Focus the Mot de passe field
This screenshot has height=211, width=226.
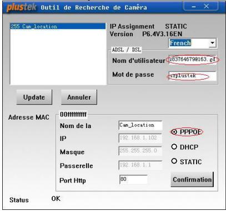193,76
